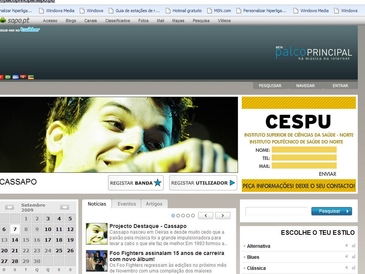Select day 25 in September calendar

coord(59,251)
